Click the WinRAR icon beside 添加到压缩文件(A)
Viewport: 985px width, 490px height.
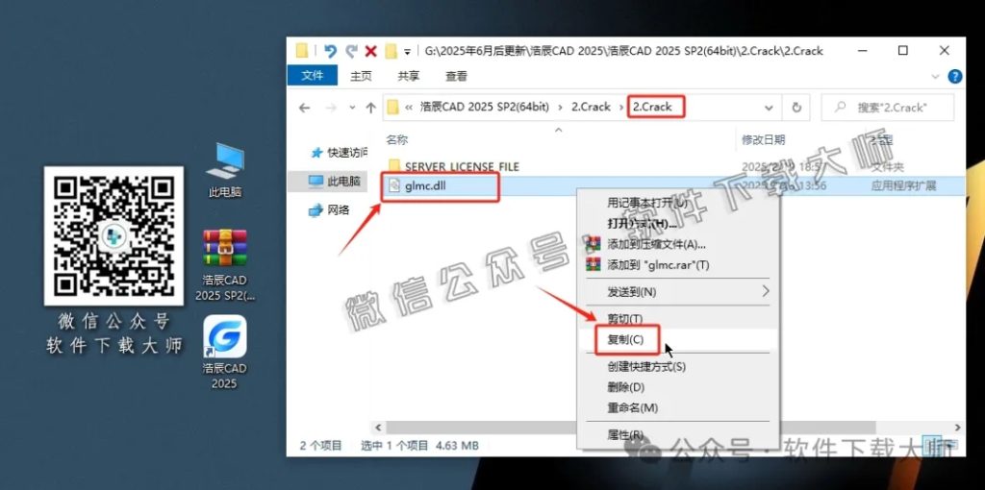593,243
